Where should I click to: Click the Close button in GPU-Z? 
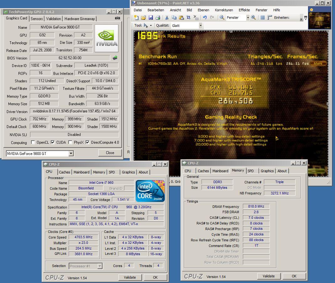[110, 153]
